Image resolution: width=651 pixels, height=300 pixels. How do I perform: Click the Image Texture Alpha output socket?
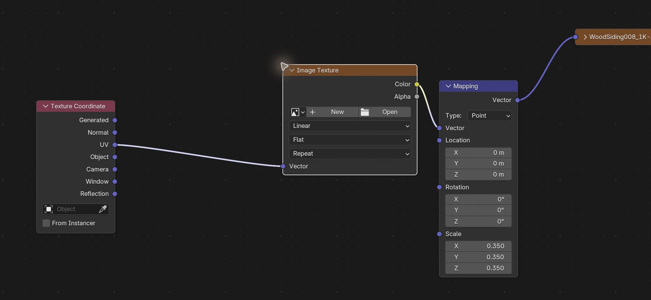click(417, 97)
